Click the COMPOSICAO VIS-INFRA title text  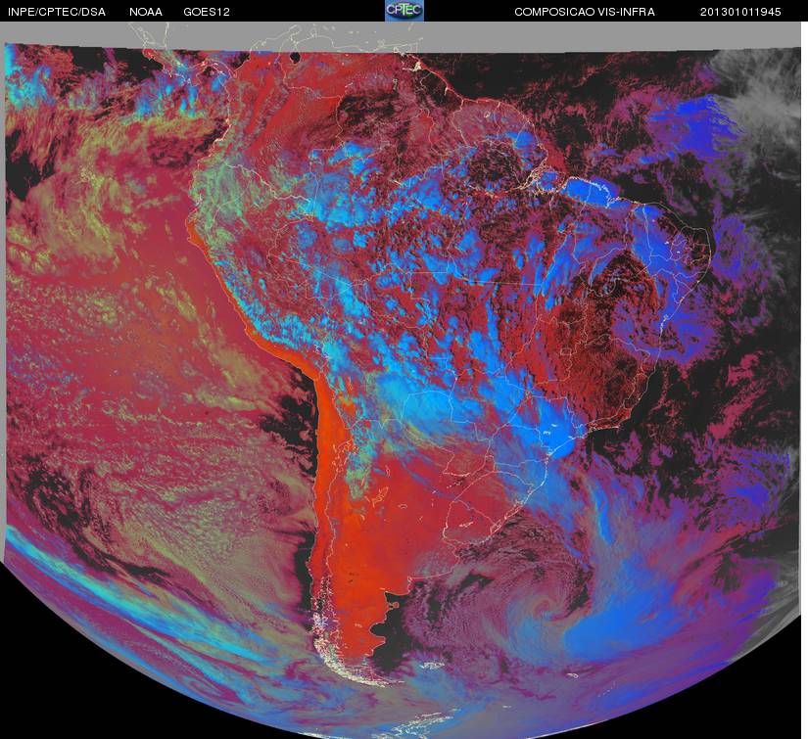585,12
